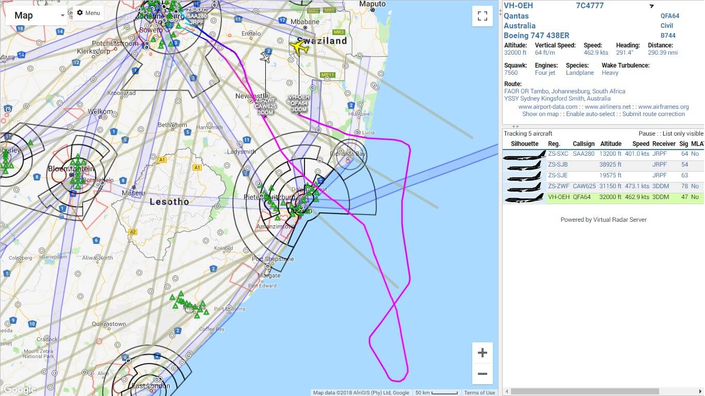This screenshot has width=705, height=396.
Task: Click the ZS-SJB aircraft silhouette
Action: click(524, 165)
